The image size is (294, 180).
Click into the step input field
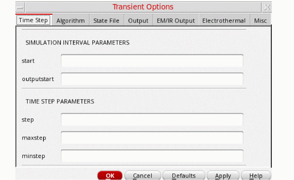pyautogui.click(x=152, y=120)
